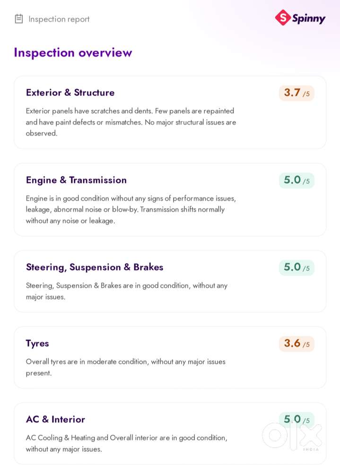Image resolution: width=340 pixels, height=472 pixels.
Task: Open the Engine & Transmission section title
Action: click(76, 180)
